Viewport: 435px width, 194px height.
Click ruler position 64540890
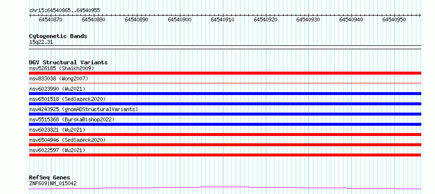tap(136, 19)
